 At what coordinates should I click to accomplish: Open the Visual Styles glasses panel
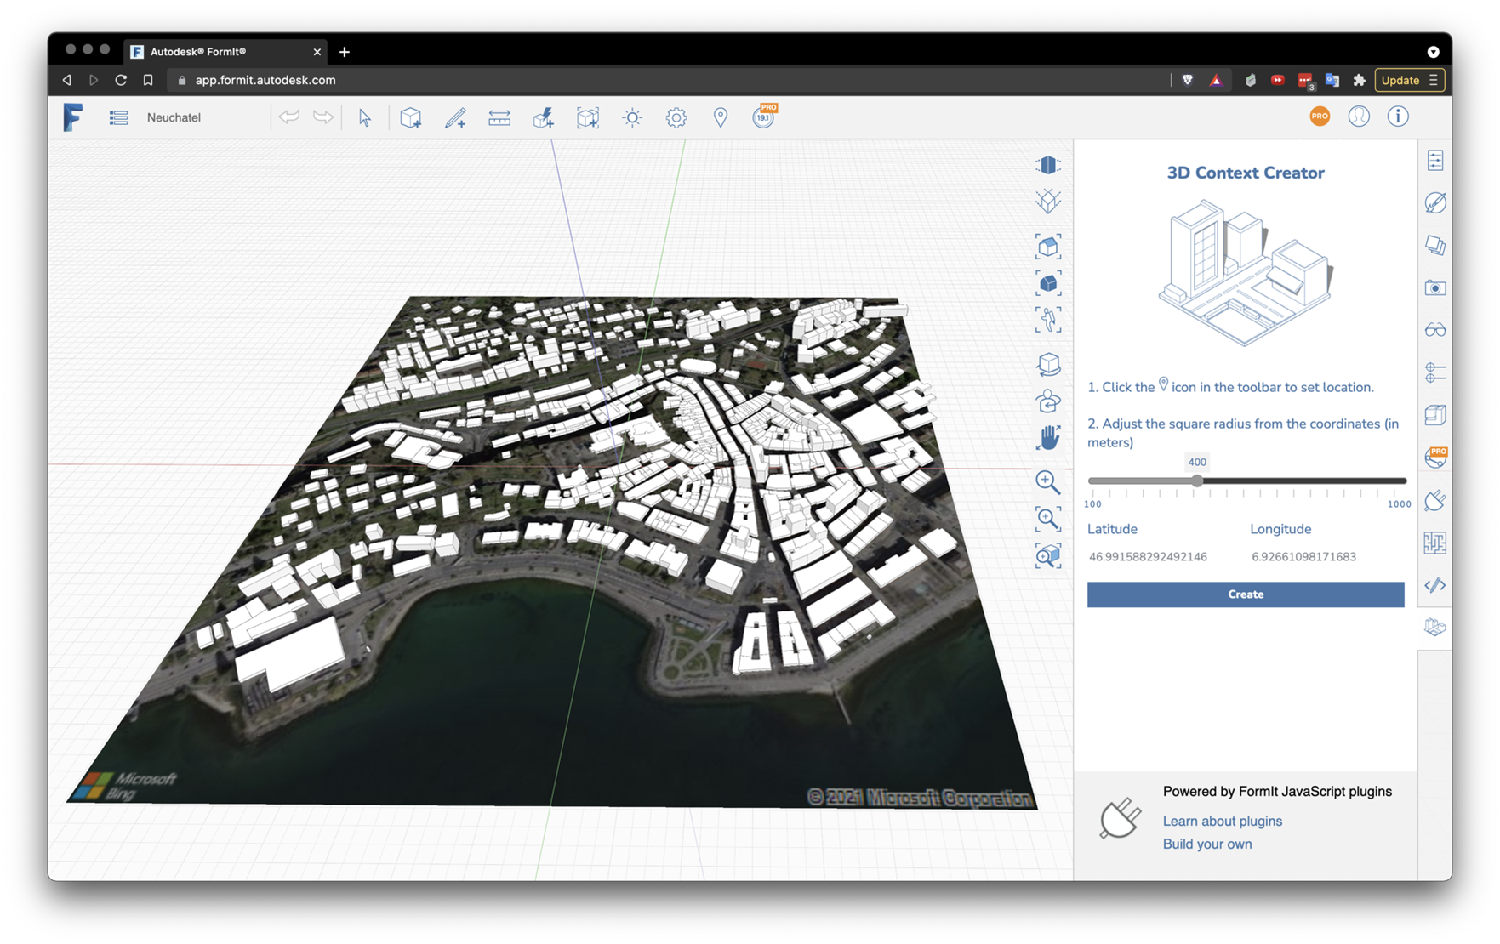pos(1435,330)
